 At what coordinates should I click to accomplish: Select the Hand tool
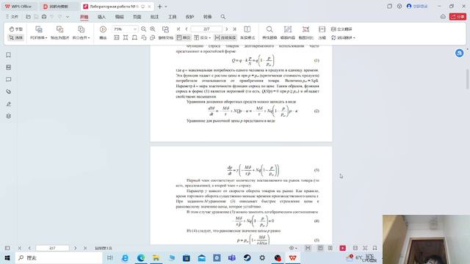16,29
